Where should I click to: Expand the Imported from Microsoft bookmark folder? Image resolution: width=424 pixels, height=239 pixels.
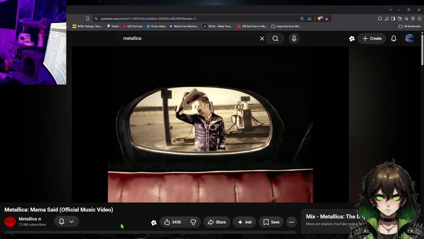pos(286,26)
